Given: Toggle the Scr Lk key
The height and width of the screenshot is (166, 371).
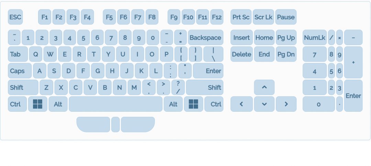Looking at the screenshot, I should click(263, 17).
